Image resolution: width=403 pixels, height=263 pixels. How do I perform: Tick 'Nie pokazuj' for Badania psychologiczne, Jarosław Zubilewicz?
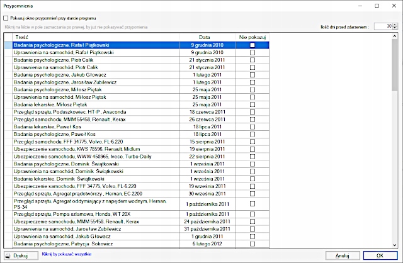tap(253, 82)
